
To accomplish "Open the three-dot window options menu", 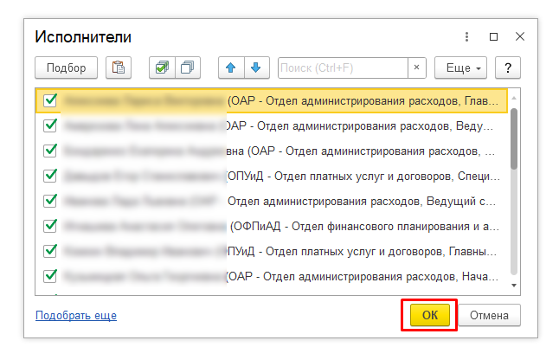I will coord(466,37).
